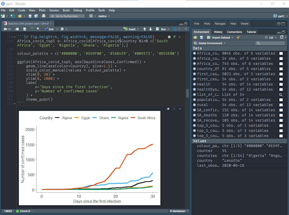Load workspace icon in Environment pane
Screen dimensions: 289x215
195,37
